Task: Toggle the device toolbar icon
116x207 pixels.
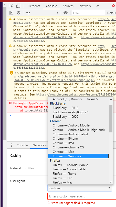Action: click(x=18, y=6)
